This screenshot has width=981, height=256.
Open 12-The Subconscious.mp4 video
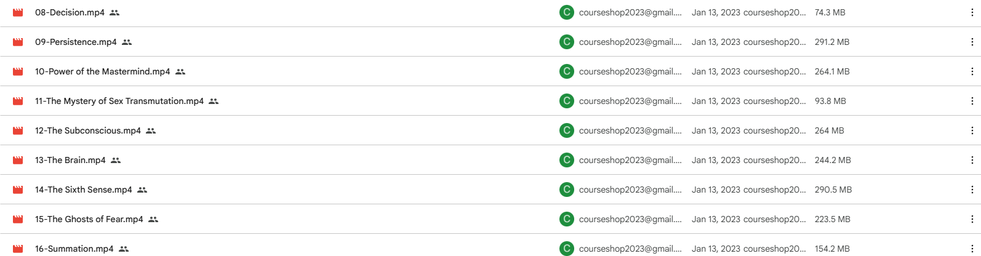point(87,130)
